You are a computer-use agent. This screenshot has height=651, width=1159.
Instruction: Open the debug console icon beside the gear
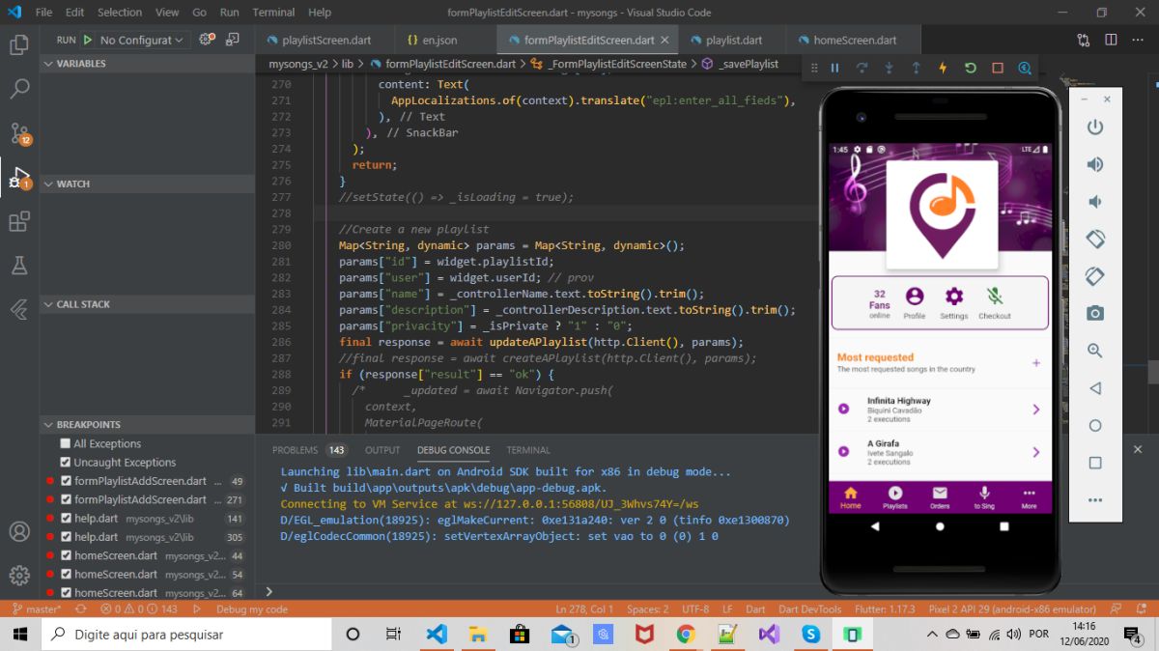point(233,40)
